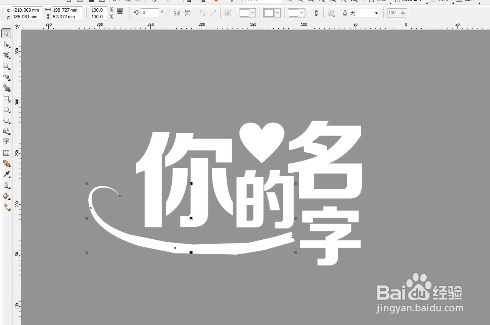This screenshot has width=490, height=325.
Task: Edit the object height 62.377 mm field
Action: 67,17
